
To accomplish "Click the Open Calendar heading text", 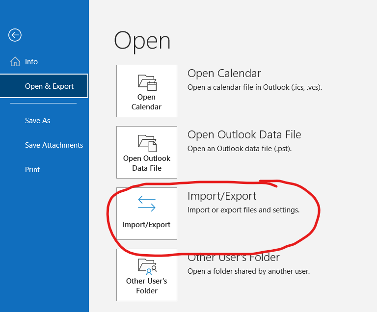I will tap(224, 74).
